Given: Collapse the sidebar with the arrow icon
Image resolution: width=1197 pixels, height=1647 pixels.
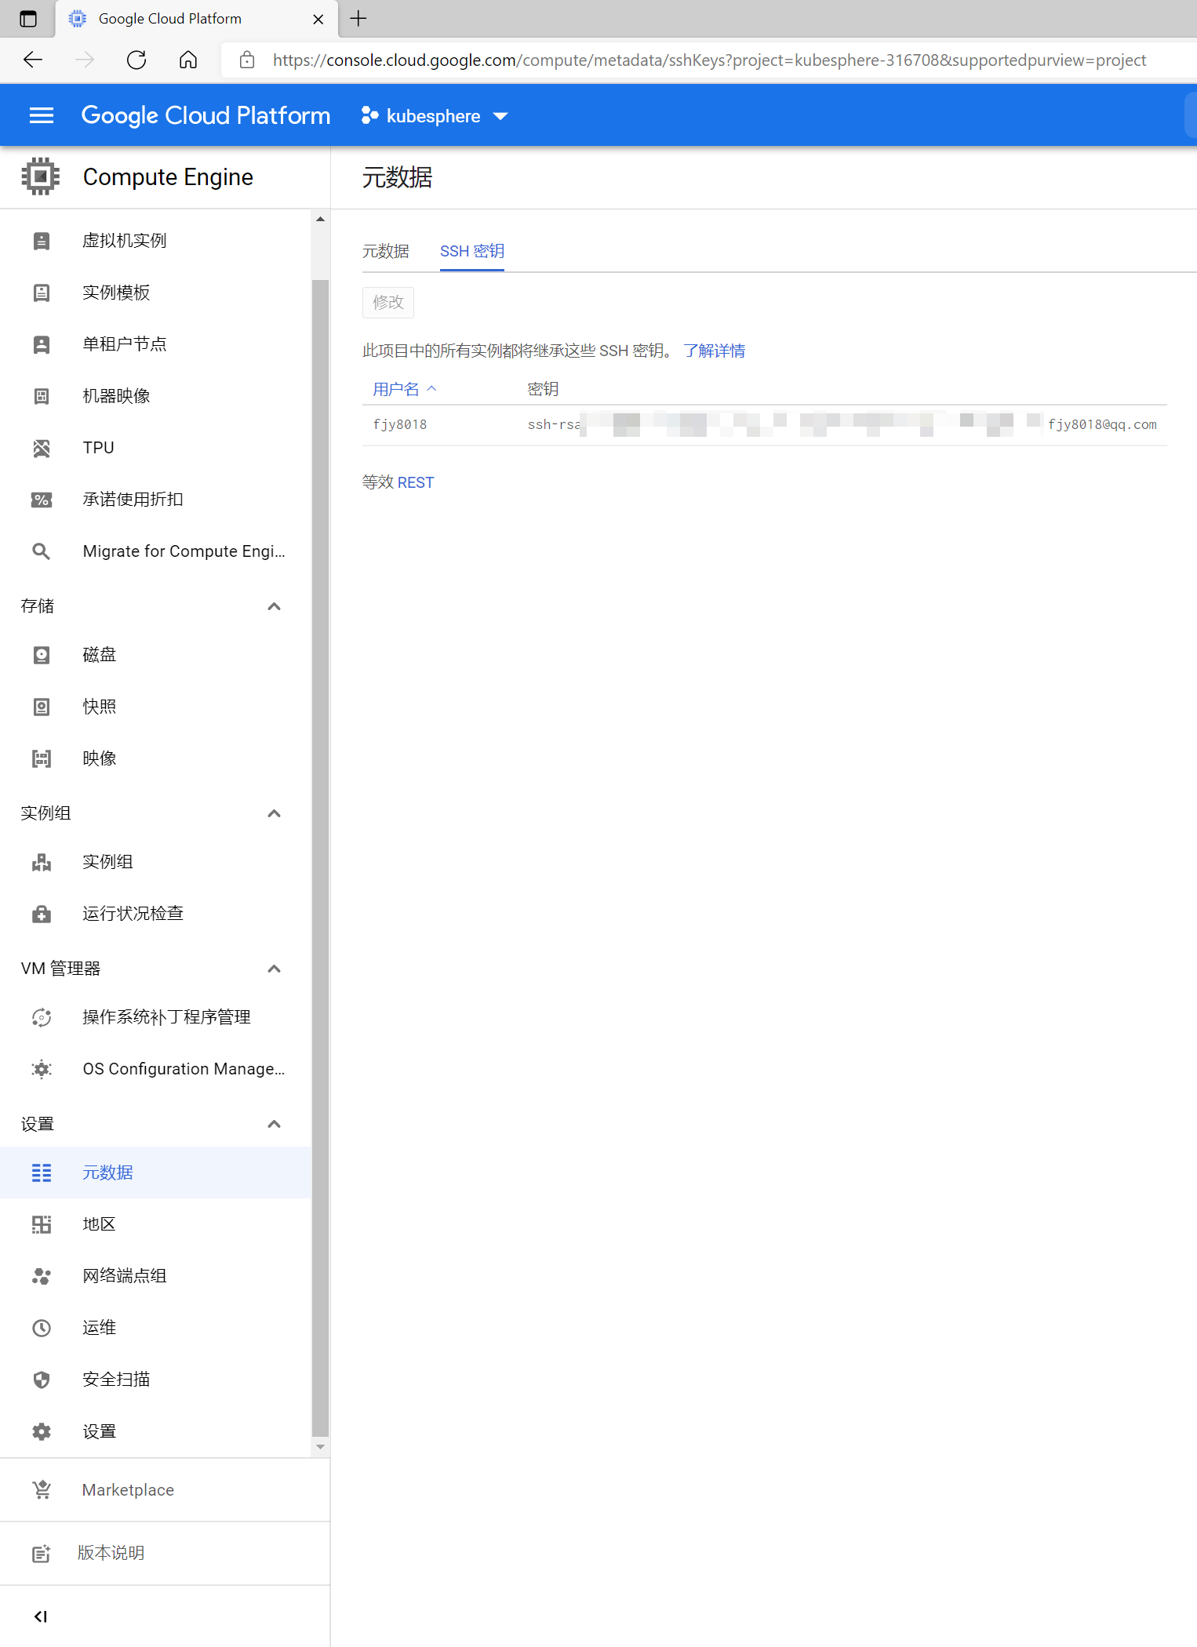Looking at the screenshot, I should point(41,1616).
